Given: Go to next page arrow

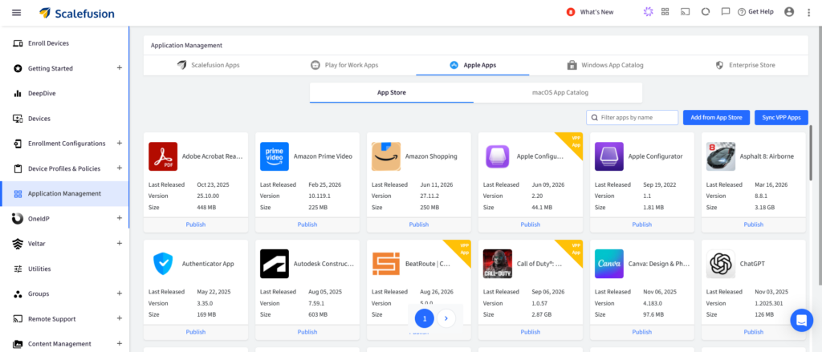Looking at the screenshot, I should tap(446, 318).
